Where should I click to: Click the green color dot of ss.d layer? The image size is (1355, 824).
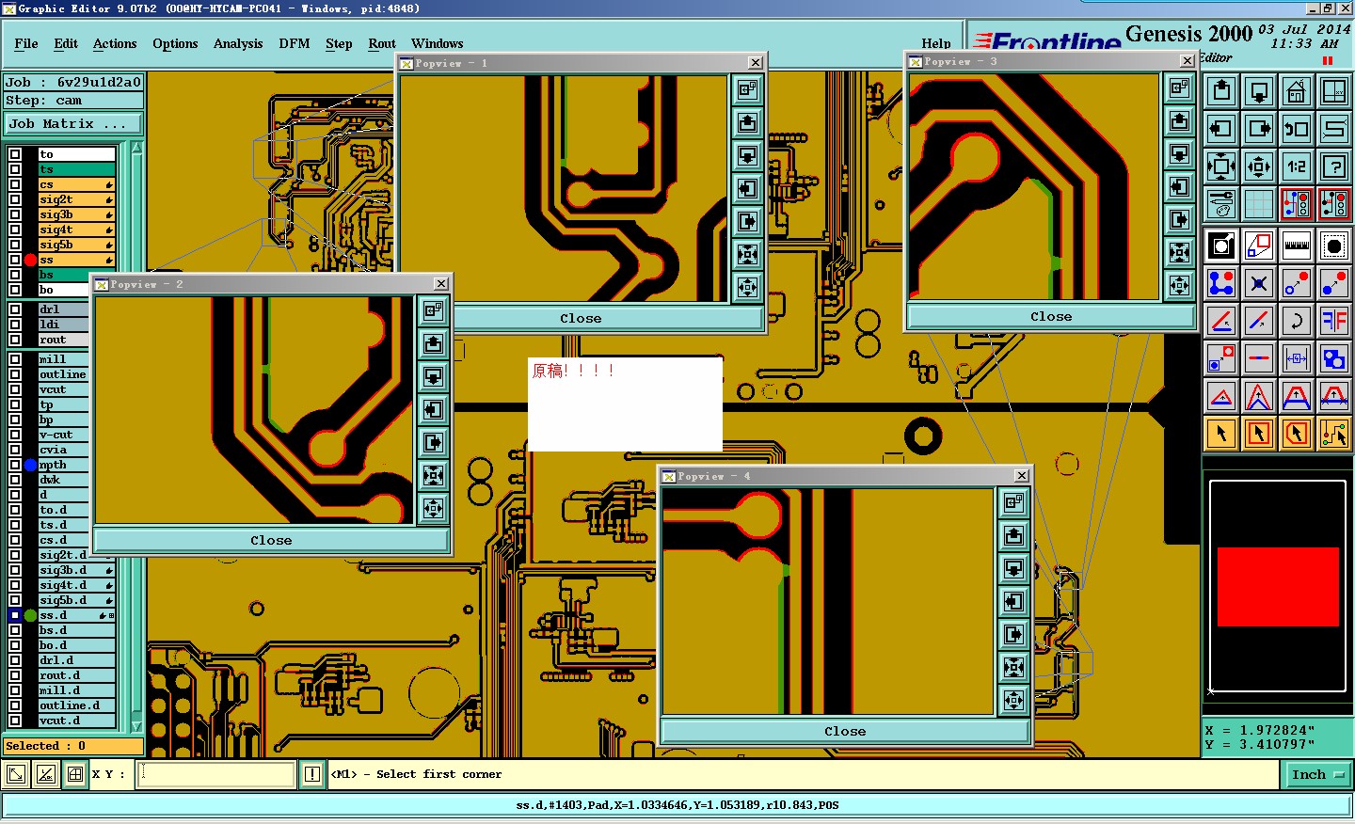tap(30, 615)
